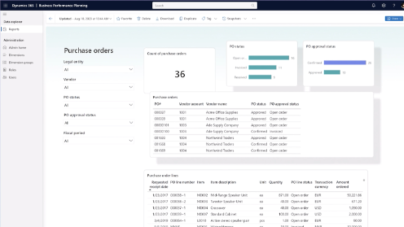Expand the Legal entity dropdown
This screenshot has height=227, width=404.
(x=99, y=69)
